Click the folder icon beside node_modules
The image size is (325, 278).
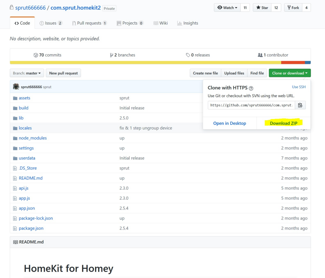[x=15, y=138]
